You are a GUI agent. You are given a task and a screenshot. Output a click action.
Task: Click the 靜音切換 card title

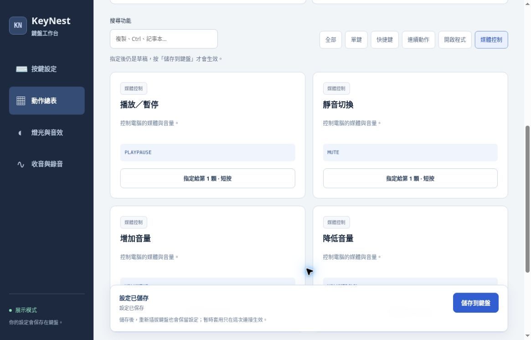[338, 105]
